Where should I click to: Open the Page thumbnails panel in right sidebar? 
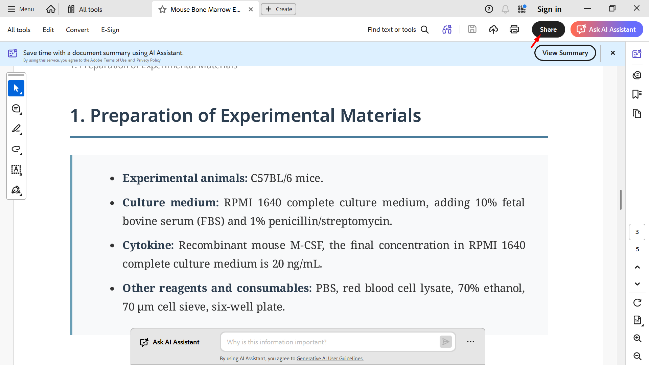click(637, 113)
